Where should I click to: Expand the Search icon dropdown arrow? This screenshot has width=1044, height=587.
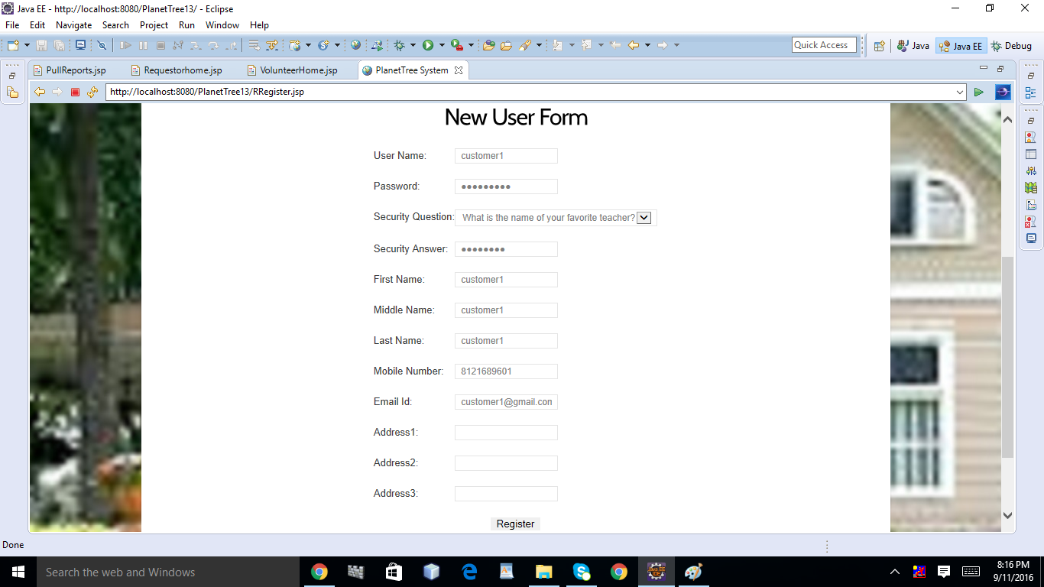[539, 45]
